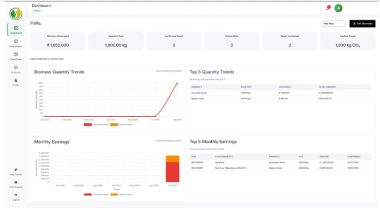Open the Products sidebar icon
Screen dimensions: 380x208
[16, 69]
